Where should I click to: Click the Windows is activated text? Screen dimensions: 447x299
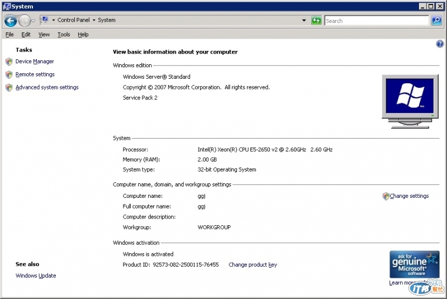pyautogui.click(x=148, y=254)
